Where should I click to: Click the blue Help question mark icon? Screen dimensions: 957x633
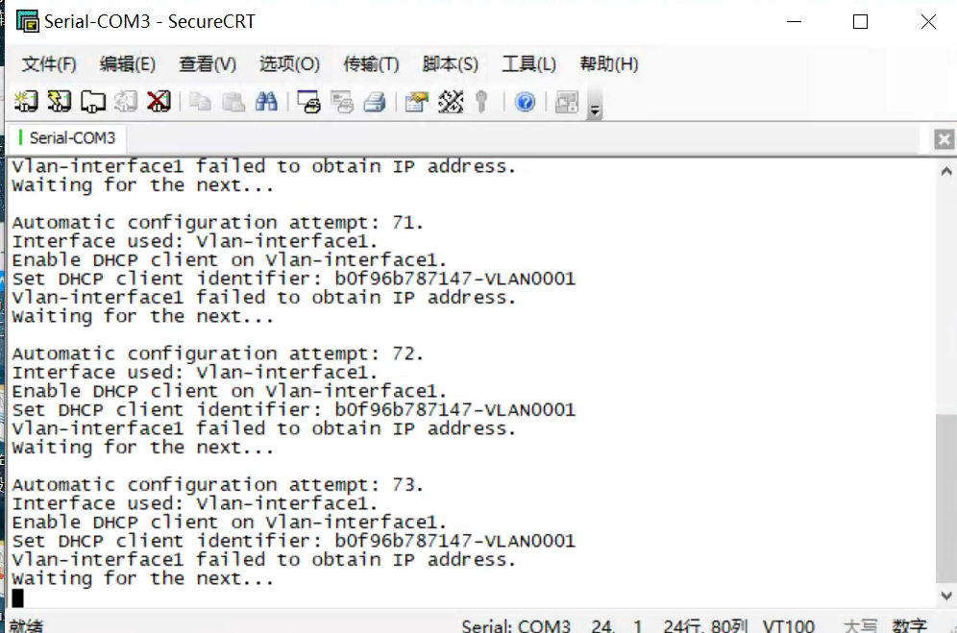(525, 102)
